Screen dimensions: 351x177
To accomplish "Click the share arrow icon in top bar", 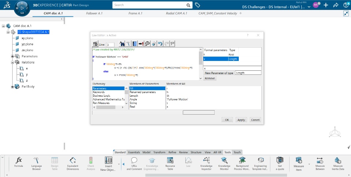I will tap(336, 5).
